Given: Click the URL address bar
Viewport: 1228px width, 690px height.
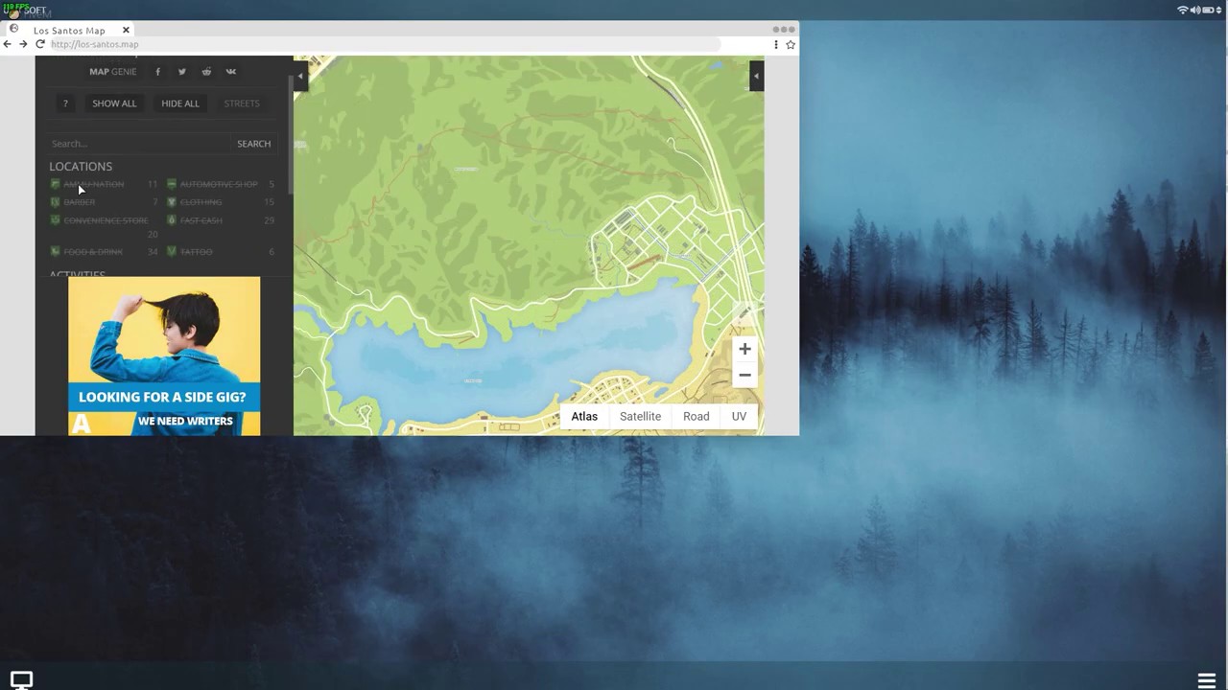Looking at the screenshot, I should [x=384, y=44].
